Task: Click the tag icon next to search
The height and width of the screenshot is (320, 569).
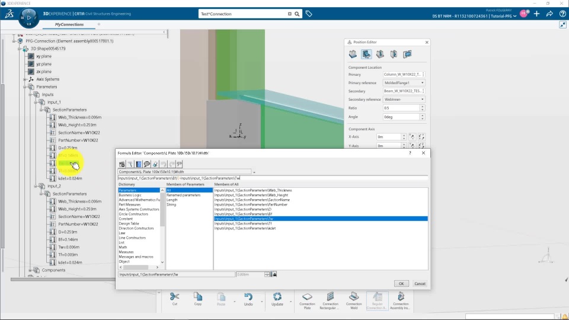Action: [309, 14]
